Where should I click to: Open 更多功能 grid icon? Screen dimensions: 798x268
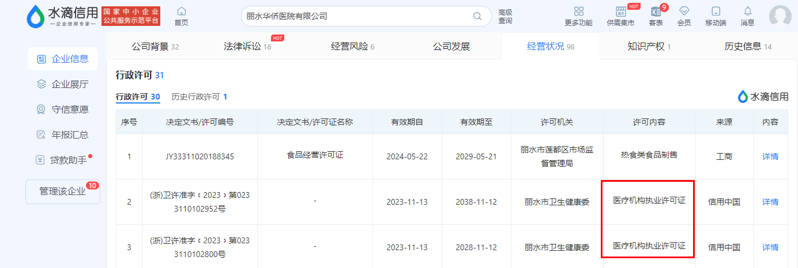578,12
